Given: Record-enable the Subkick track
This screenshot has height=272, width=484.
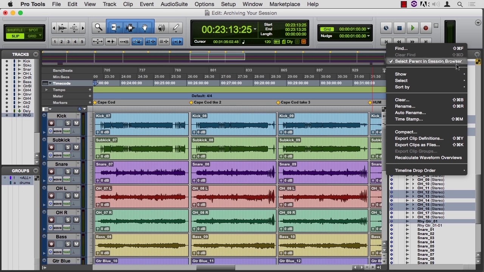Looking at the screenshot, I should [51, 147].
